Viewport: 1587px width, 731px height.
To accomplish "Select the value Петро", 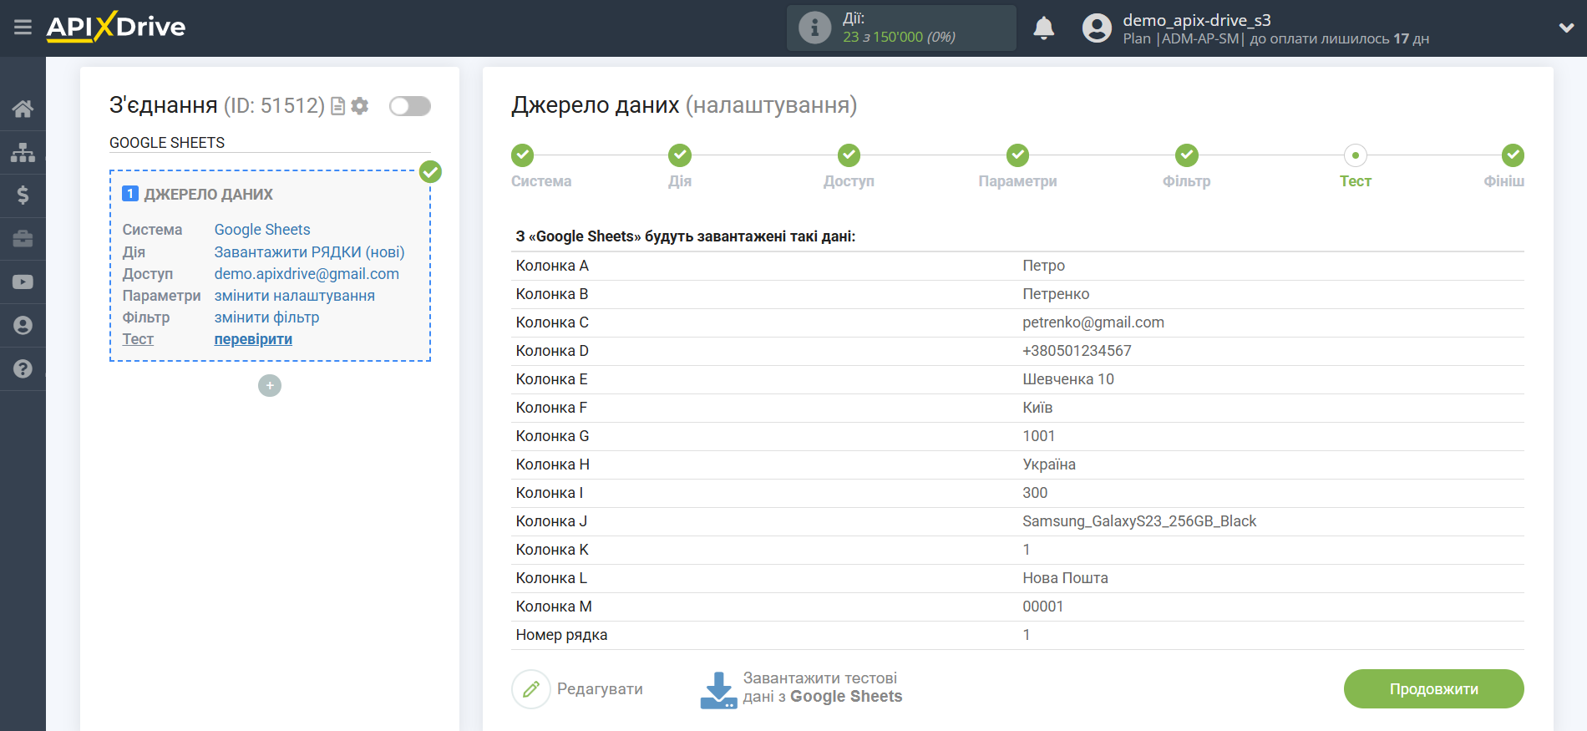I will pyautogui.click(x=1043, y=266).
